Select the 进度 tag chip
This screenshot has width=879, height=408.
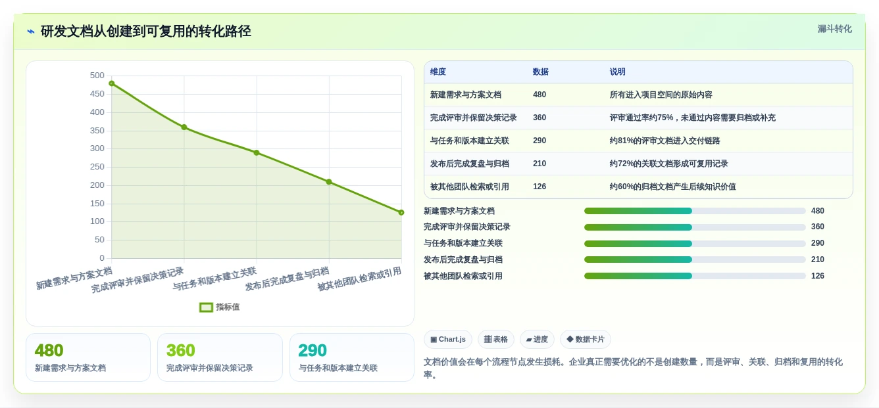(537, 339)
